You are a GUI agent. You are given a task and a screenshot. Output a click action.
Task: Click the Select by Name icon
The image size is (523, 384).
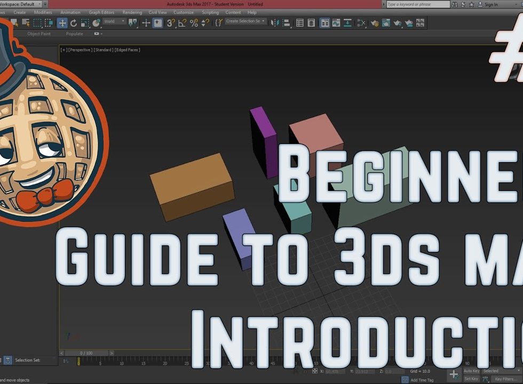click(26, 22)
